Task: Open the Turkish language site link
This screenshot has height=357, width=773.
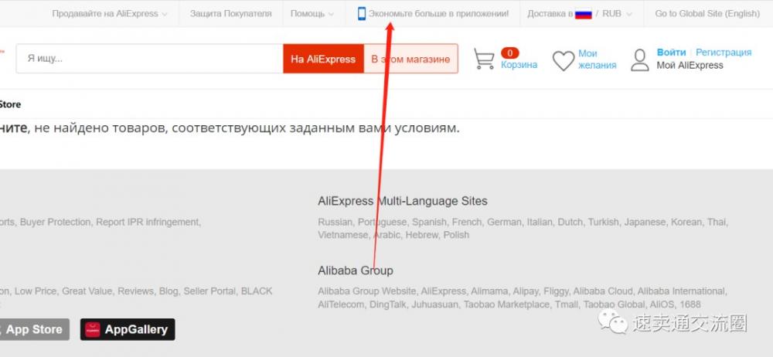Action: click(603, 223)
